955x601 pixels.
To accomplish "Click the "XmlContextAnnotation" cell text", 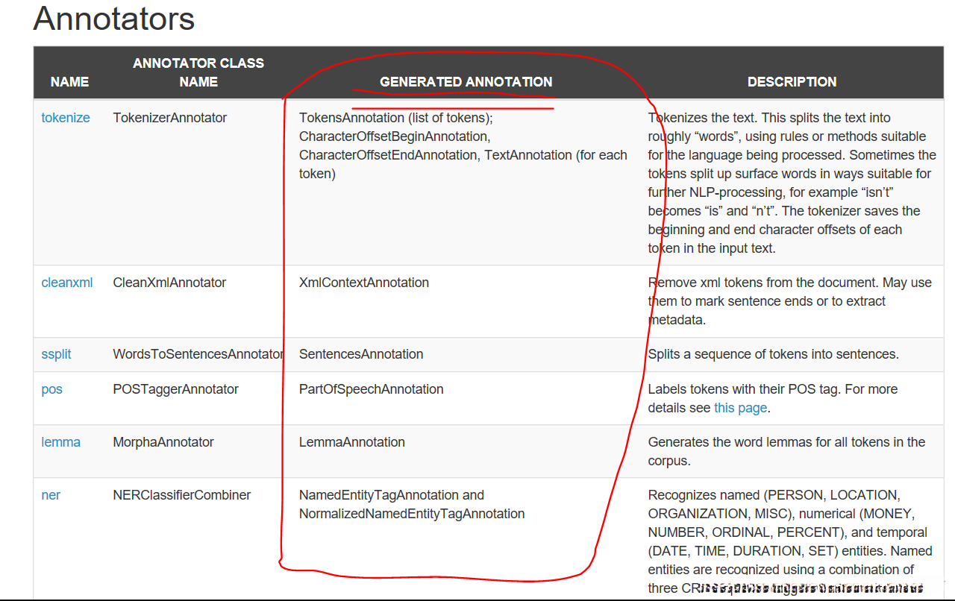I will 364,283.
